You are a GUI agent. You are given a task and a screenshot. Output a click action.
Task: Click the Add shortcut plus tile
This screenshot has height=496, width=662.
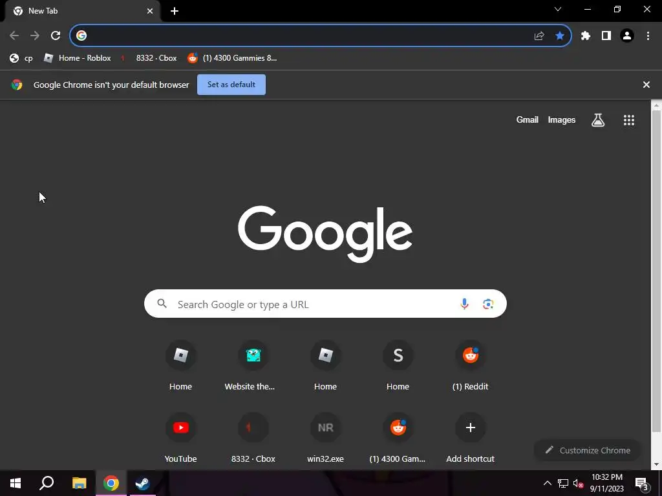pos(471,439)
